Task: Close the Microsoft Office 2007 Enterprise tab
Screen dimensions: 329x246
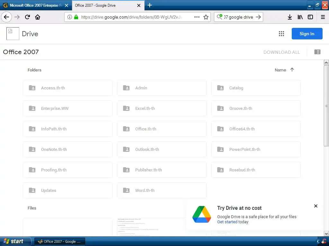Action: tap(67, 5)
